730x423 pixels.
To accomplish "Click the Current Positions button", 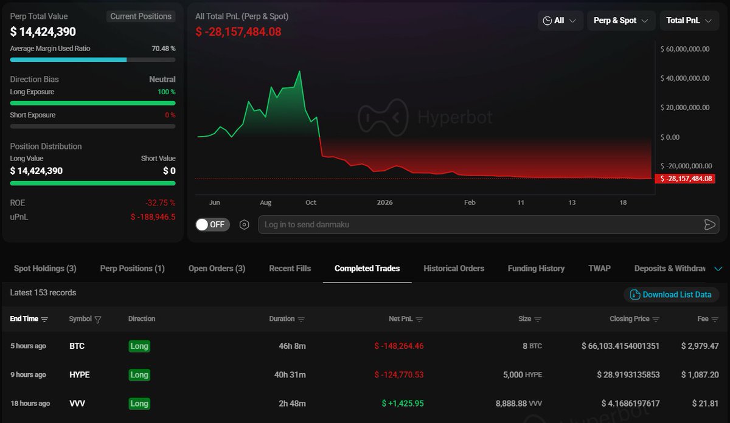I will point(141,16).
